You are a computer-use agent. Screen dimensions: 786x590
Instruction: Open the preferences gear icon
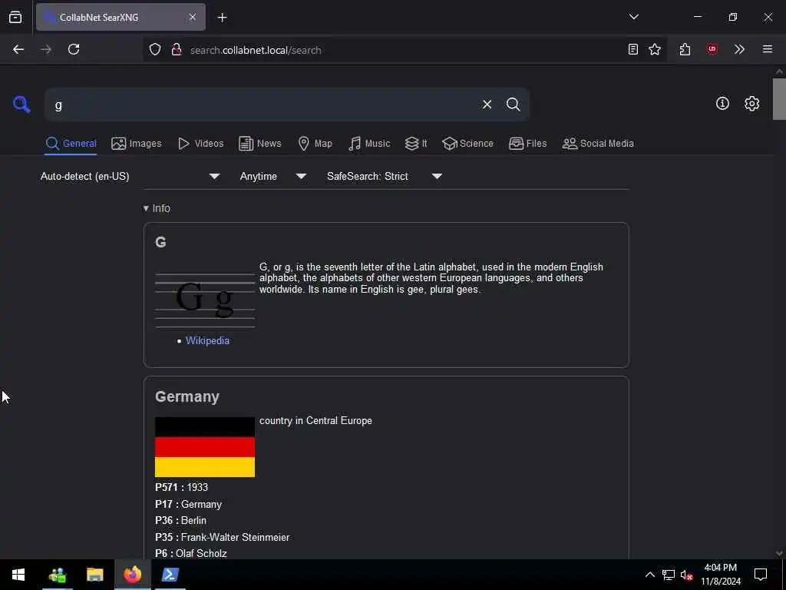pos(751,104)
